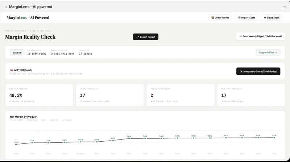Run Analyze My Store

pos(258,71)
